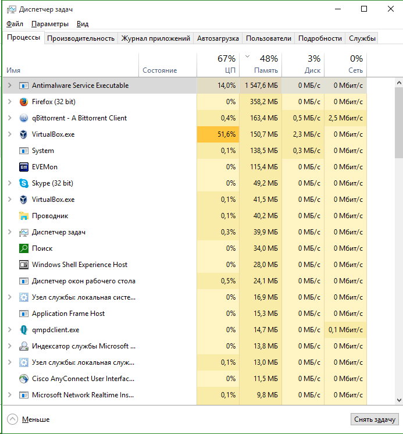Click the Поиск magnifier icon
Screen dimensions: 403x434
[x=23, y=248]
